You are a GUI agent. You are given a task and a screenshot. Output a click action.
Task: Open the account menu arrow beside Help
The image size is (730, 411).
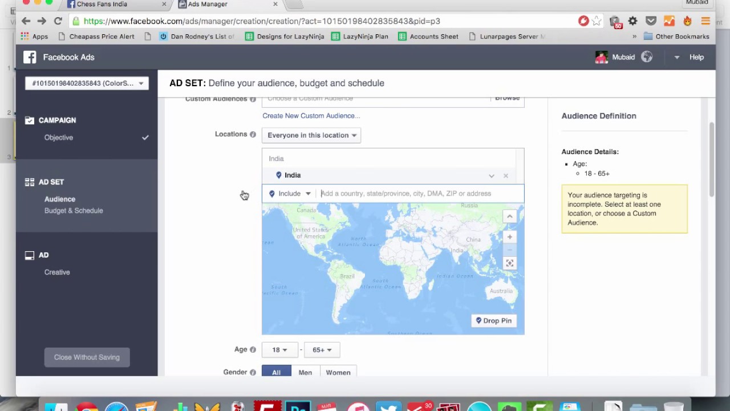click(x=677, y=57)
